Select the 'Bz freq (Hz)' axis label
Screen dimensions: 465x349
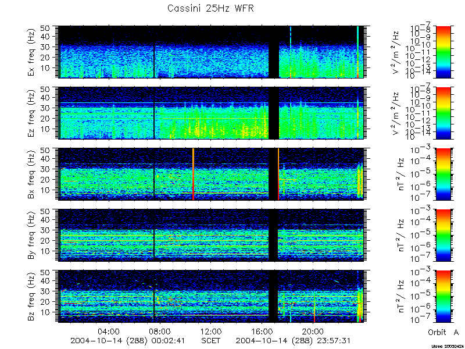pyautogui.click(x=31, y=297)
